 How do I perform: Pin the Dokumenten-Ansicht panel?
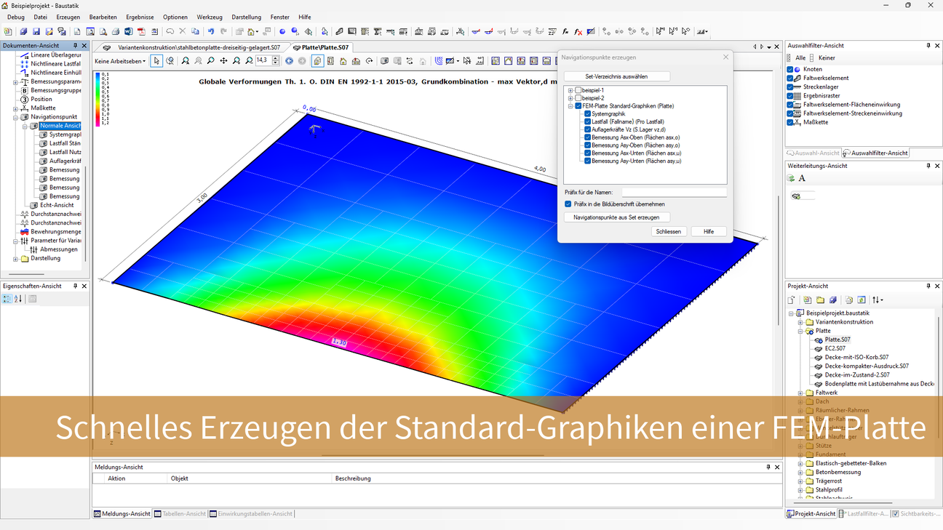coord(75,46)
